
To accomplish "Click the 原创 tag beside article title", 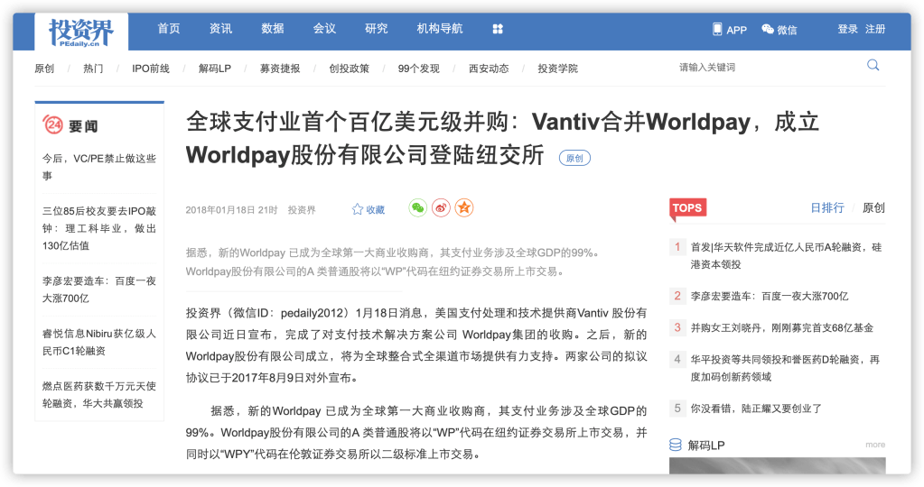I will (574, 158).
